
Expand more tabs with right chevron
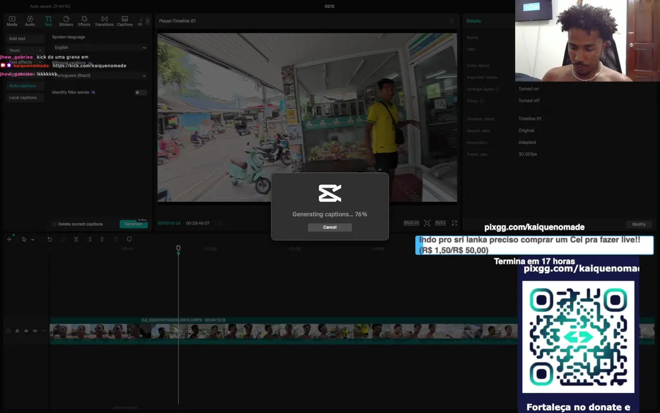pyautogui.click(x=147, y=21)
